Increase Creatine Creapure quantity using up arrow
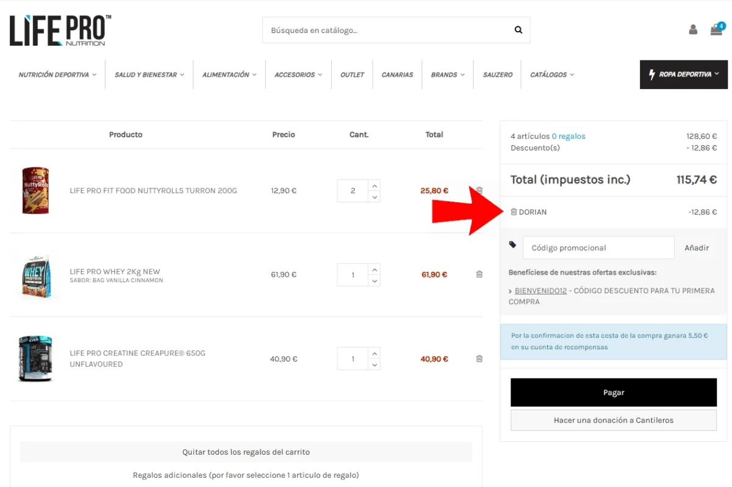The width and height of the screenshot is (732, 487). coord(375,353)
